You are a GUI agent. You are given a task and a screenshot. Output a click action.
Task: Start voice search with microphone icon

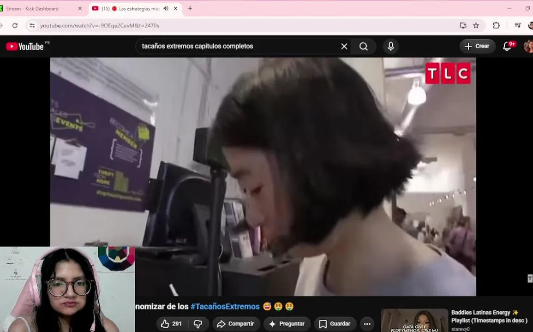click(390, 46)
